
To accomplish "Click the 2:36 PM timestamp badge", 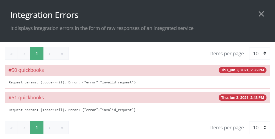I will 243,70.
